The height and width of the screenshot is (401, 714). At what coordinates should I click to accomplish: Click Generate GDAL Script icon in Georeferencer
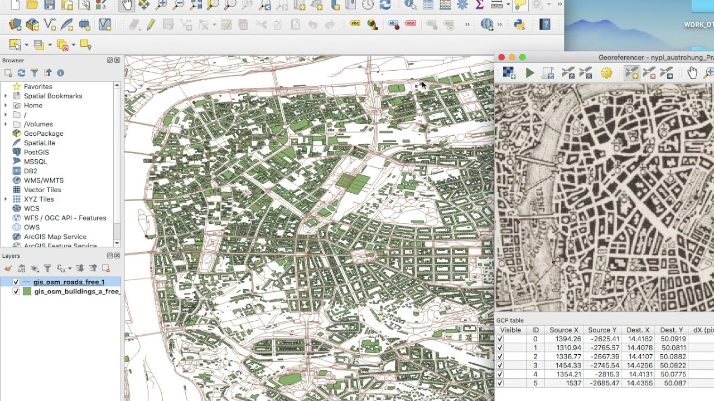coord(548,73)
